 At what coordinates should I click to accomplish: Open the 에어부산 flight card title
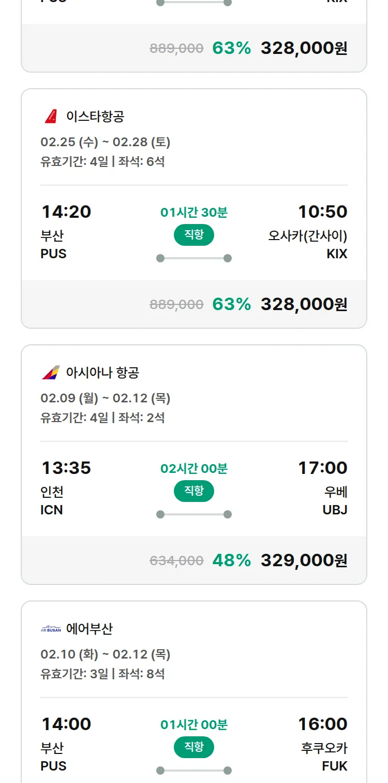pyautogui.click(x=89, y=629)
